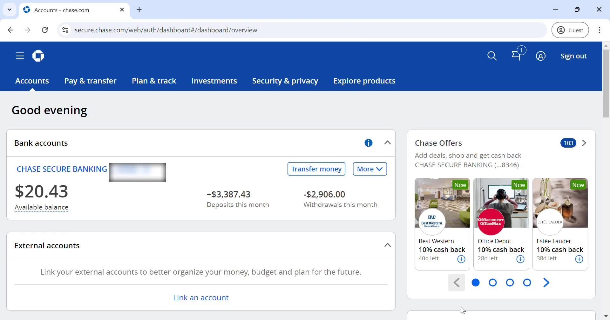Viewport: 610px width, 320px height.
Task: Click the Chase Offers heading
Action: coord(438,143)
